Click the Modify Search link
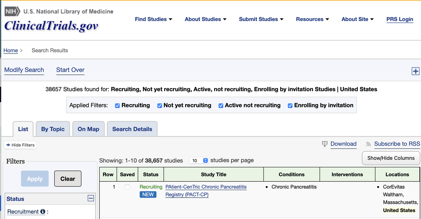Screen dimensions: 421x219 24,70
